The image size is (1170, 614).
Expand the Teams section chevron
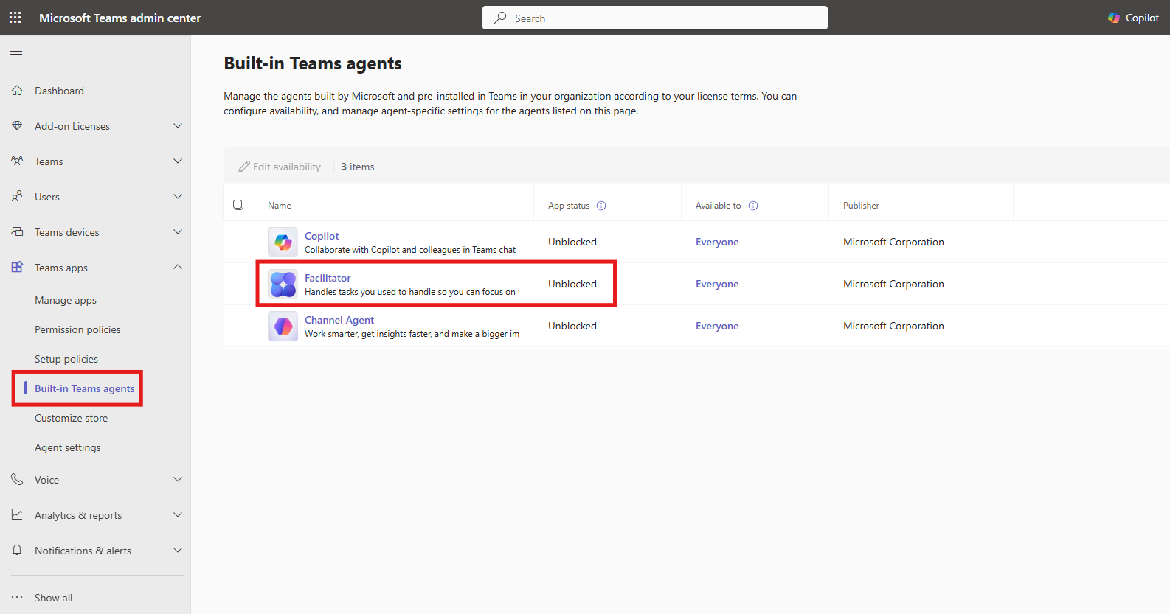click(x=178, y=161)
